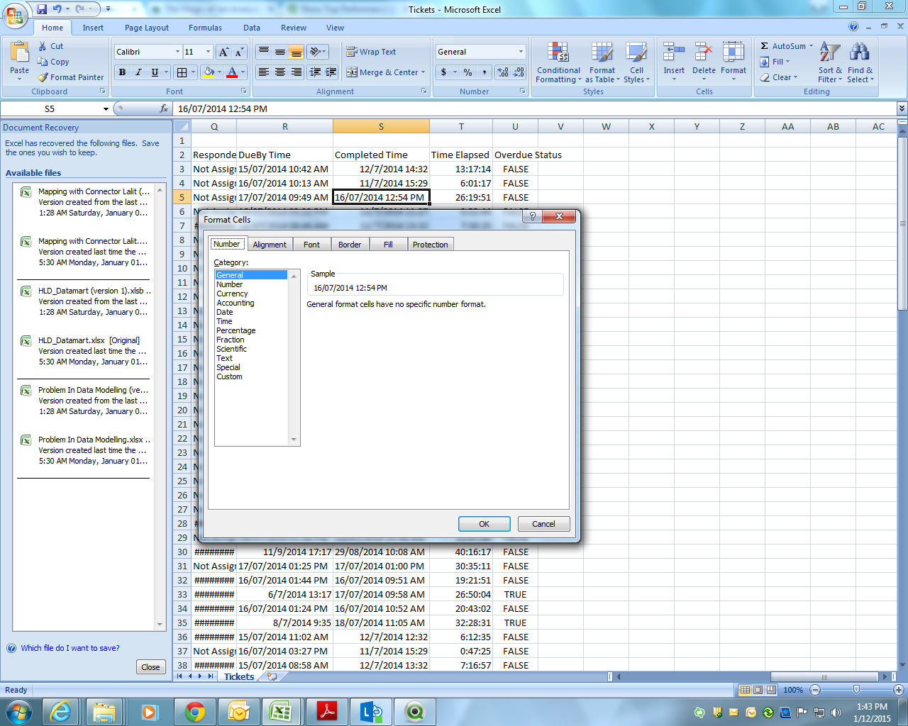Toggle align text right
This screenshot has width=908, height=726.
[297, 72]
